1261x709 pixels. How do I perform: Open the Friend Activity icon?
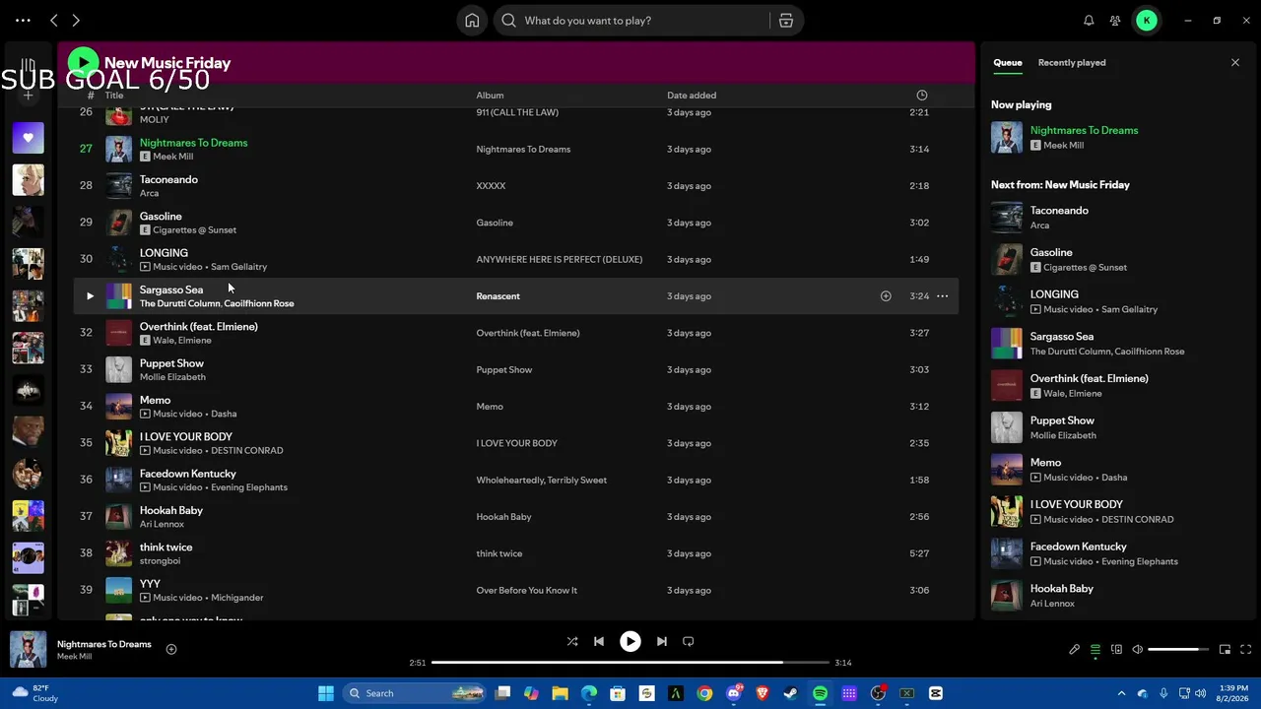pos(1115,20)
